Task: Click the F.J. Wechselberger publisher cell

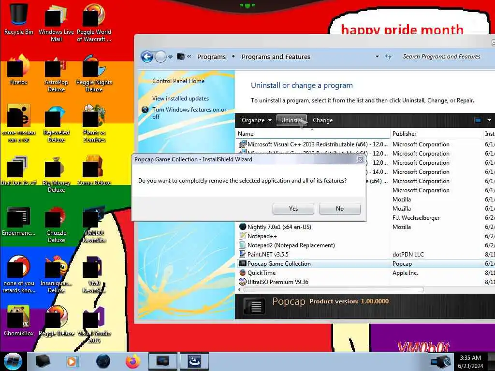Action: pyautogui.click(x=416, y=218)
